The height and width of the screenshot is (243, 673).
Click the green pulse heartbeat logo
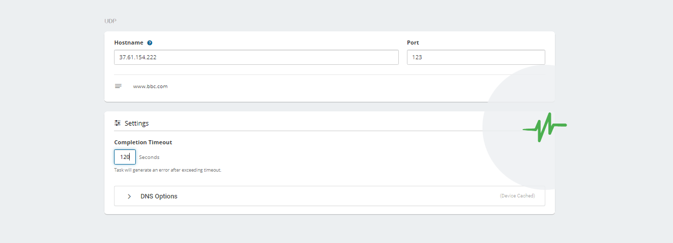(x=545, y=127)
